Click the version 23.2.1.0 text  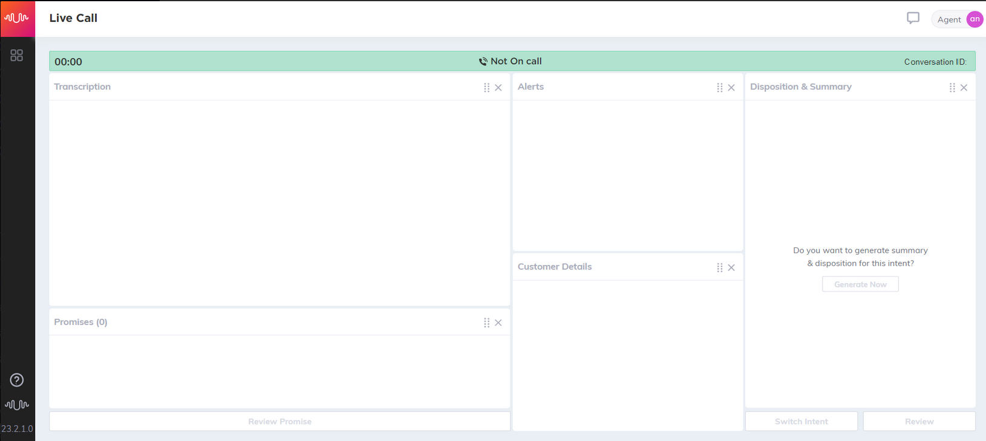17,429
